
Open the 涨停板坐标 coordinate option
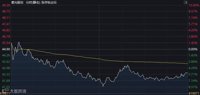click(x=49, y=3)
